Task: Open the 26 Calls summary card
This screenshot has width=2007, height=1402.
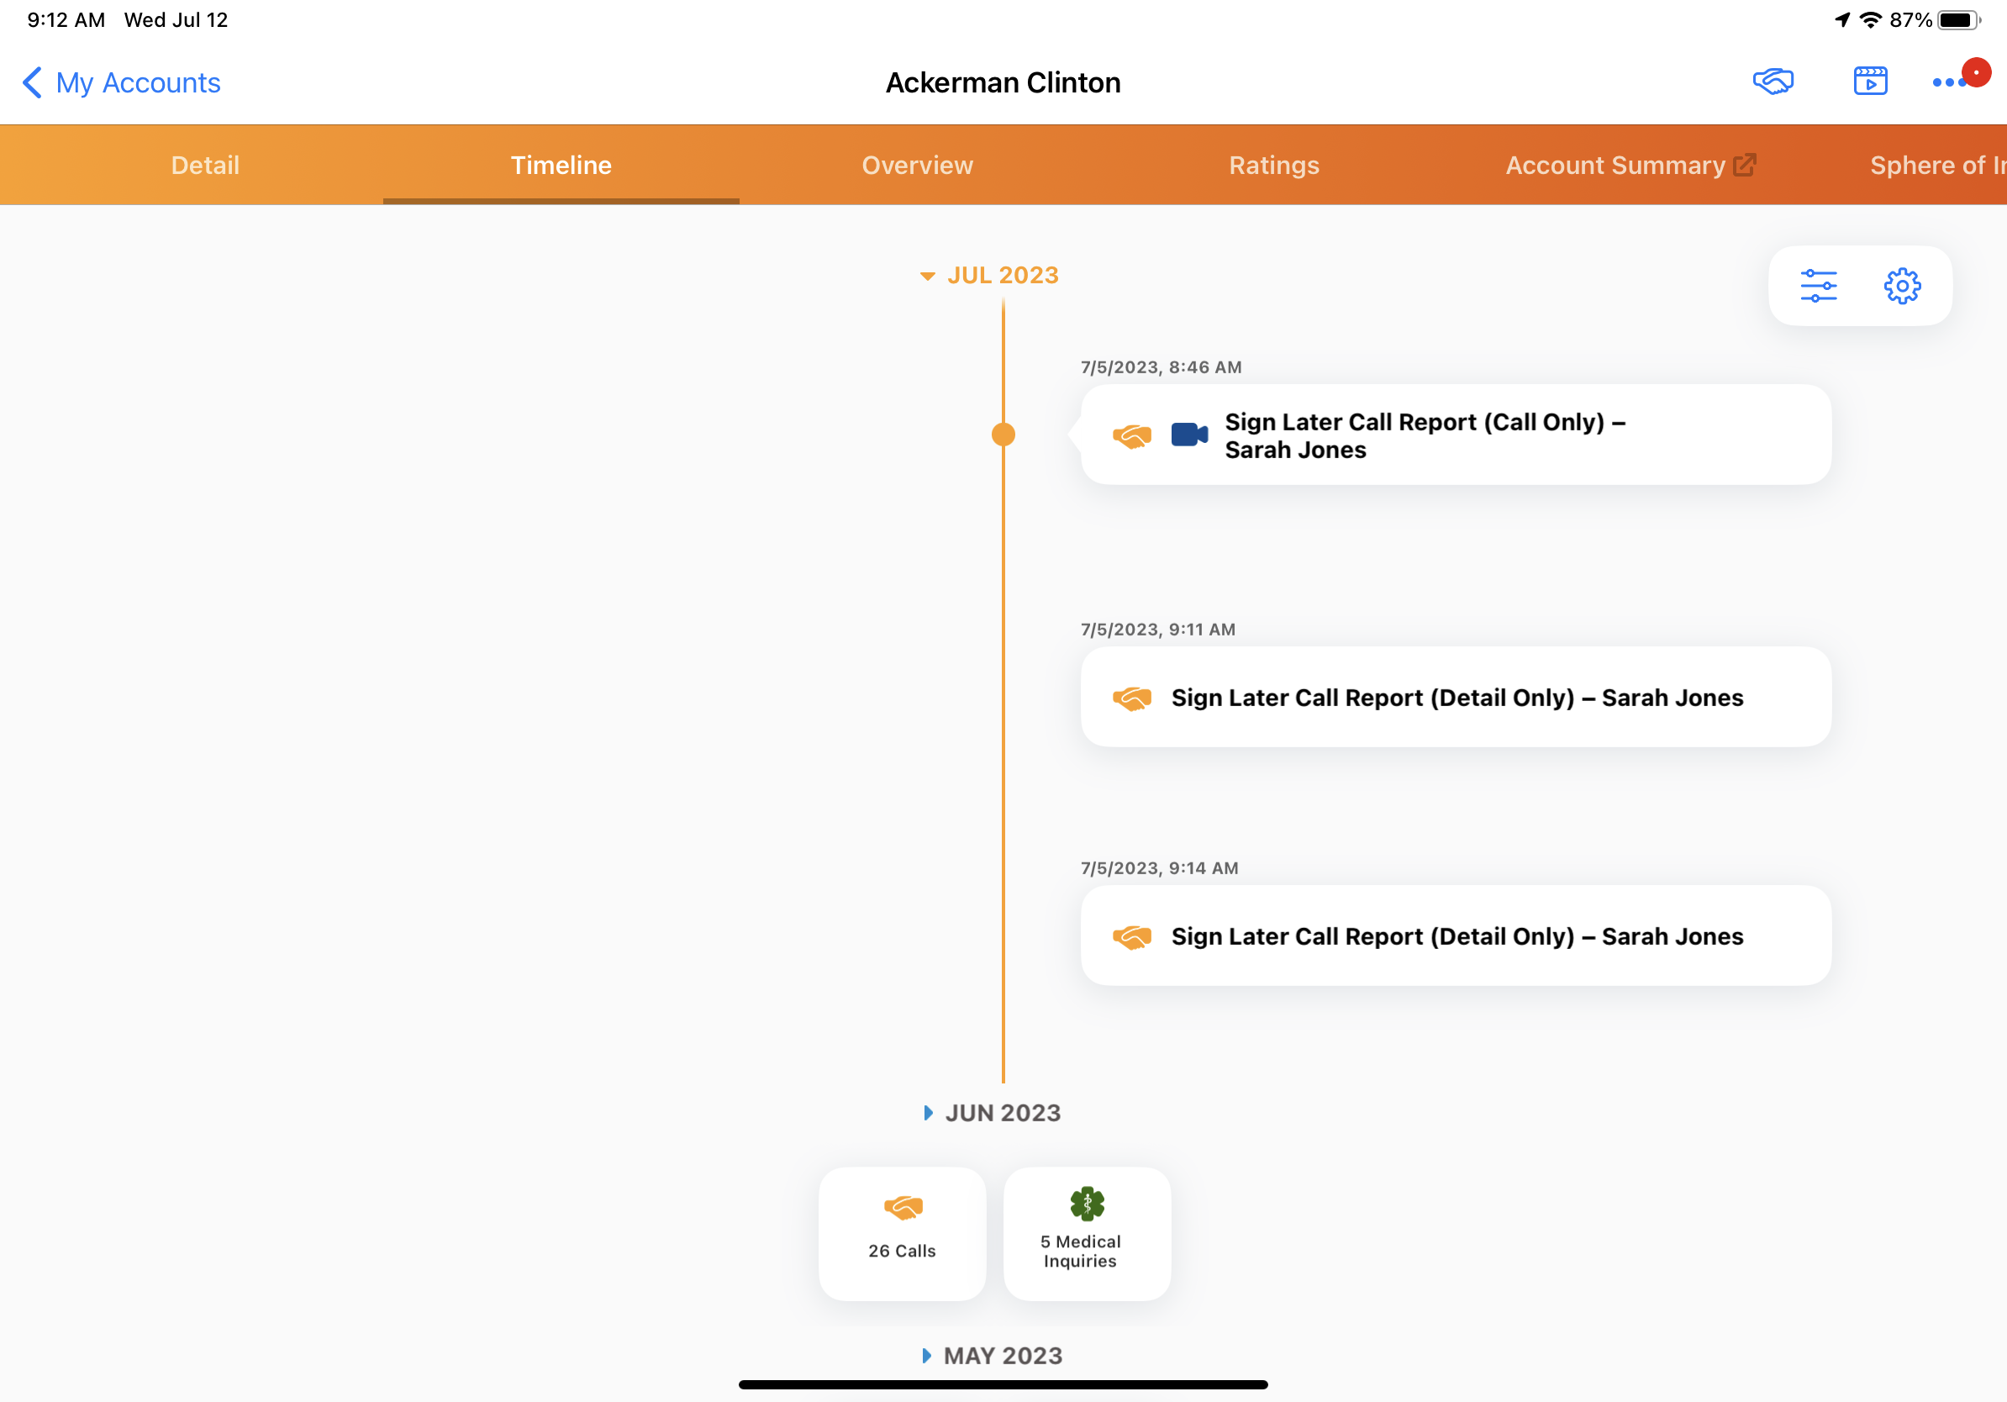Action: 902,1232
